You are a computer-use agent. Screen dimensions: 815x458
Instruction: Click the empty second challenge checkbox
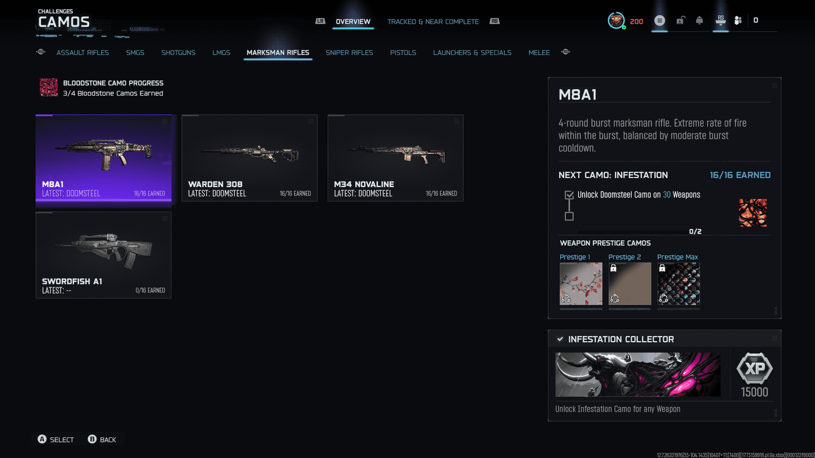point(569,216)
